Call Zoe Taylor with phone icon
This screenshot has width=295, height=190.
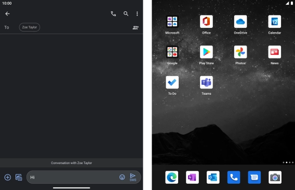(x=113, y=13)
